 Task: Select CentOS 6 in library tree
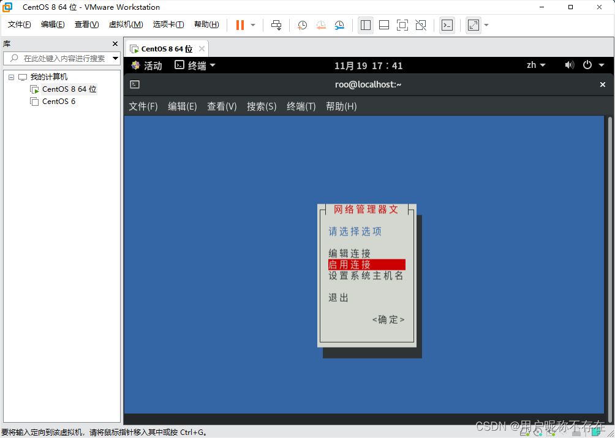point(59,102)
